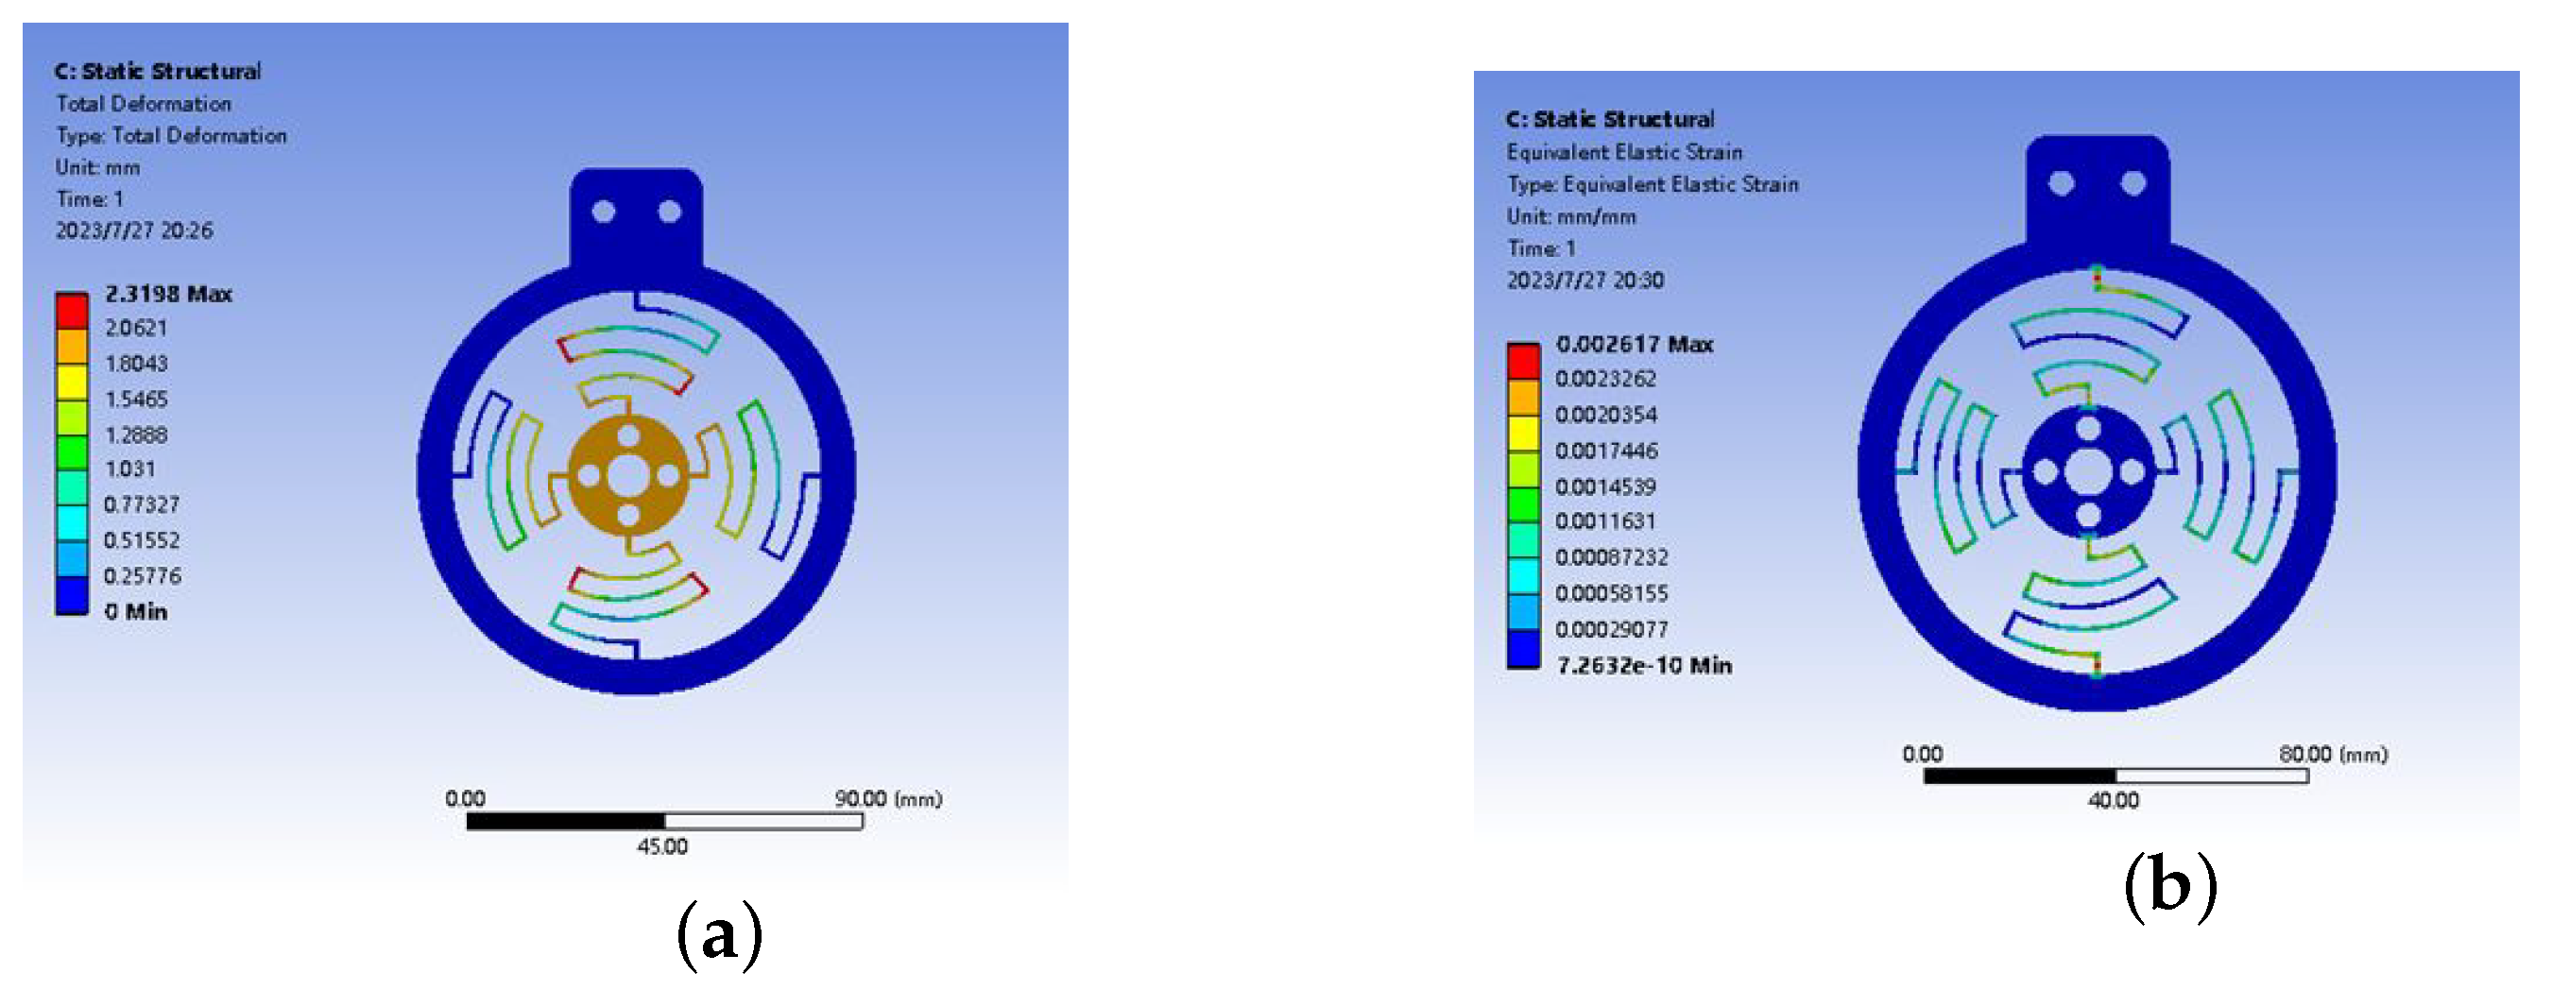Select the '0.00058155' legend value
Image resolution: width=2552 pixels, height=989 pixels.
pos(1612,594)
